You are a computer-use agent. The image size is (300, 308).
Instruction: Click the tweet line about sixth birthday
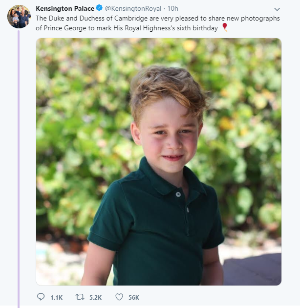127,28
